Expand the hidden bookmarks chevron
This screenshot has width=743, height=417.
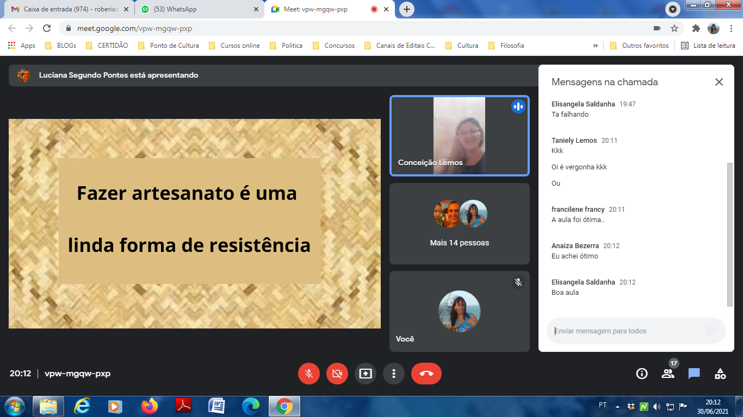[595, 46]
